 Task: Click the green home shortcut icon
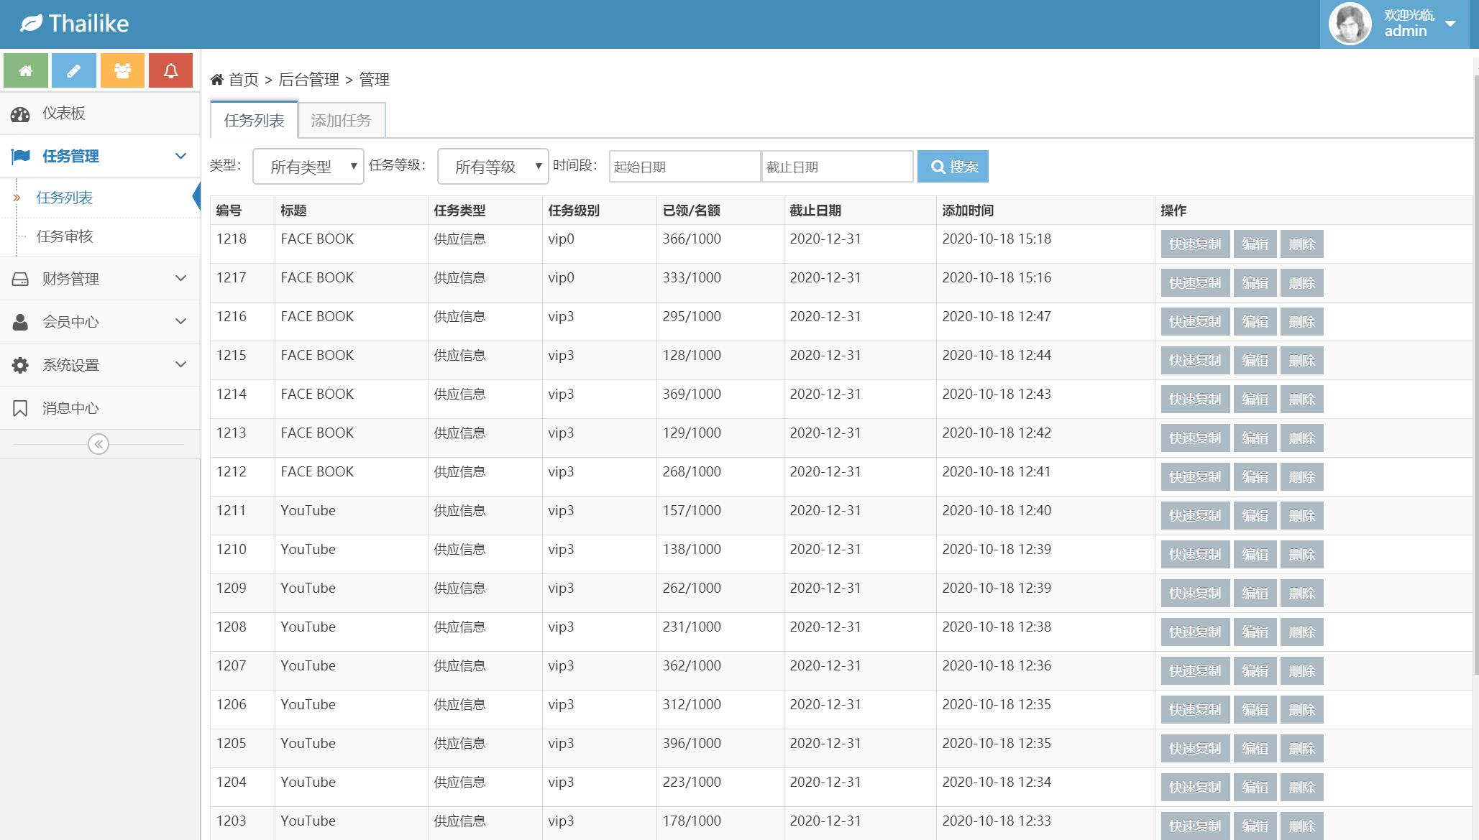tap(26, 70)
